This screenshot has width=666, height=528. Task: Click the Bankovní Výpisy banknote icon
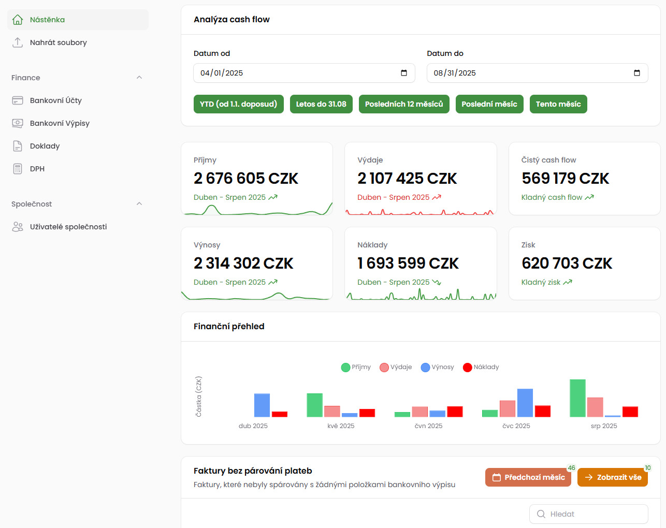tap(18, 123)
